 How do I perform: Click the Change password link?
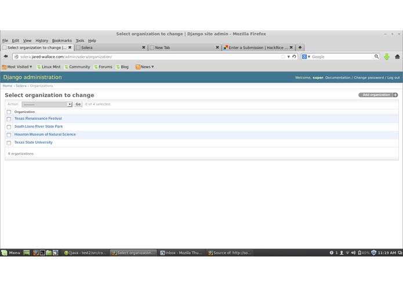pyautogui.click(x=369, y=78)
